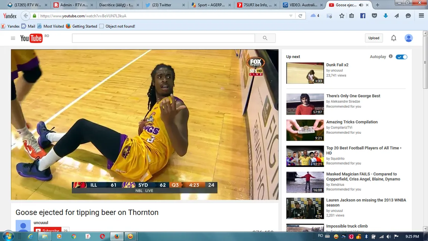Viewport: 428px width, 241px height.
Task: Open Amazing Tricks Compilation title link
Action: tap(352, 122)
